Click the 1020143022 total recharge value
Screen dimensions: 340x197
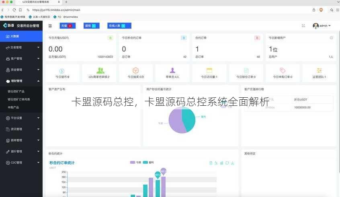[105, 57]
